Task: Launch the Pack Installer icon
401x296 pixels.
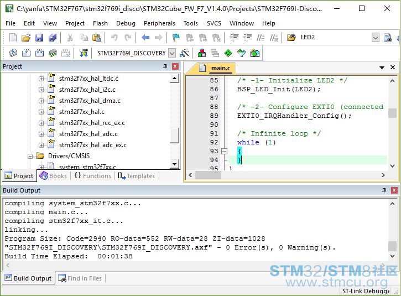Action: pyautogui.click(x=255, y=53)
